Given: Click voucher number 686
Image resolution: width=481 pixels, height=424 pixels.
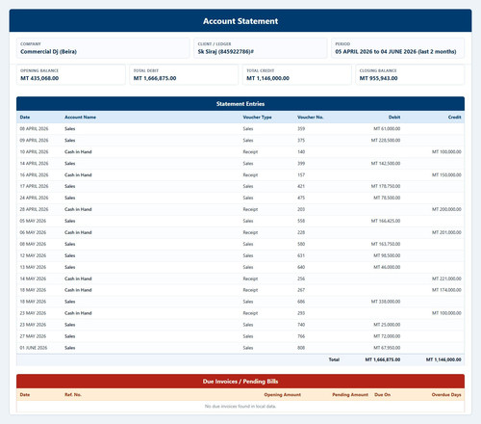Looking at the screenshot, I should tap(301, 302).
